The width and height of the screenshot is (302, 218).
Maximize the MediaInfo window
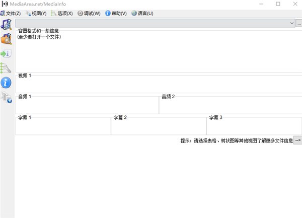278,4
